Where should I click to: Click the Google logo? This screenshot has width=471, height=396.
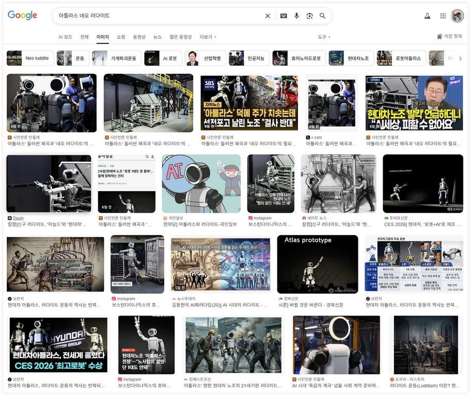[22, 15]
